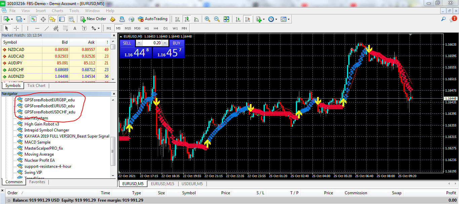Select the crosshair cursor tool
459x204 pixels.
(16, 28)
